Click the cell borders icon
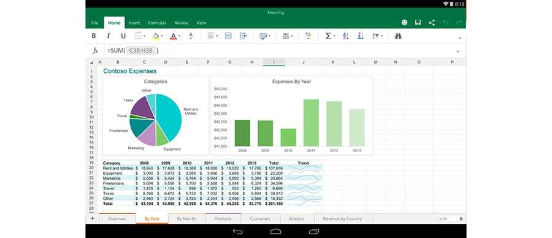 pos(138,36)
